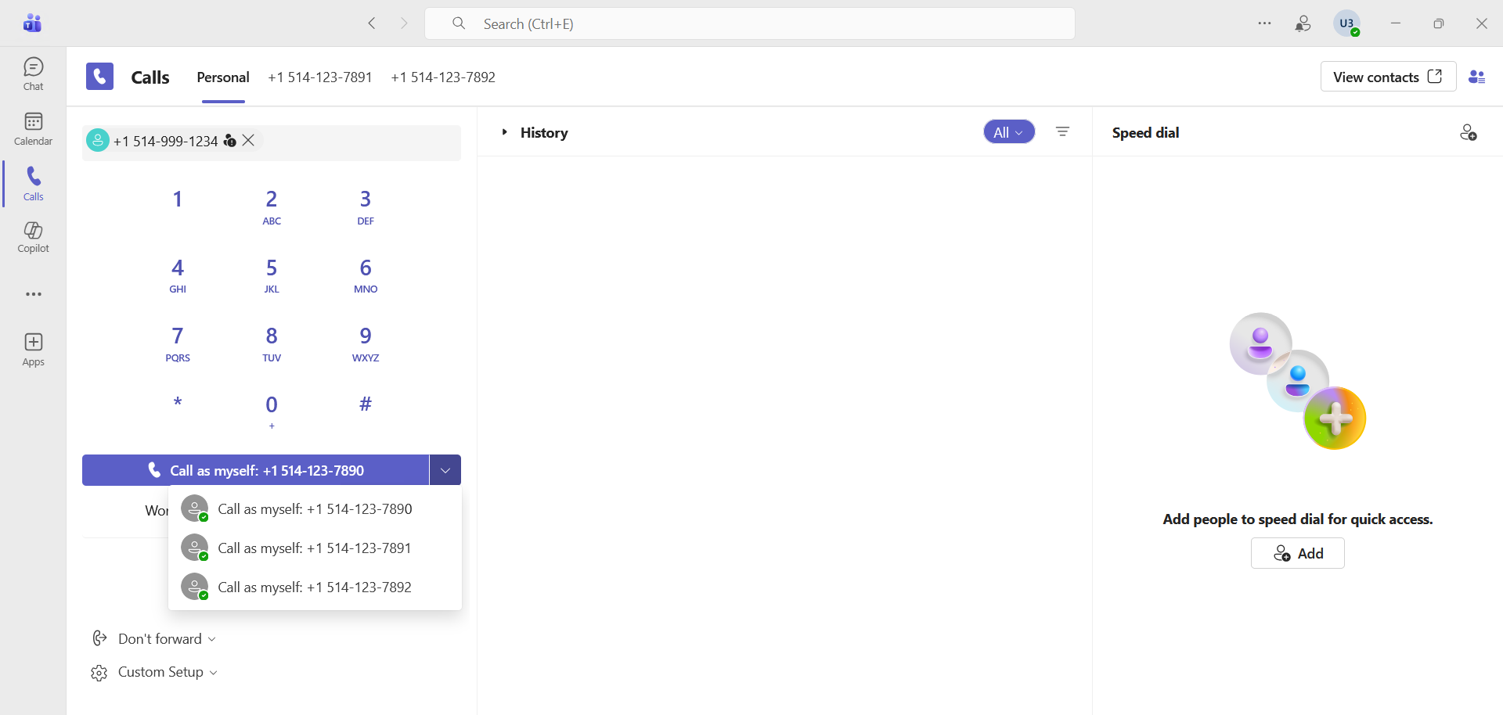
Task: Open Chat in the left sidebar
Action: click(33, 74)
